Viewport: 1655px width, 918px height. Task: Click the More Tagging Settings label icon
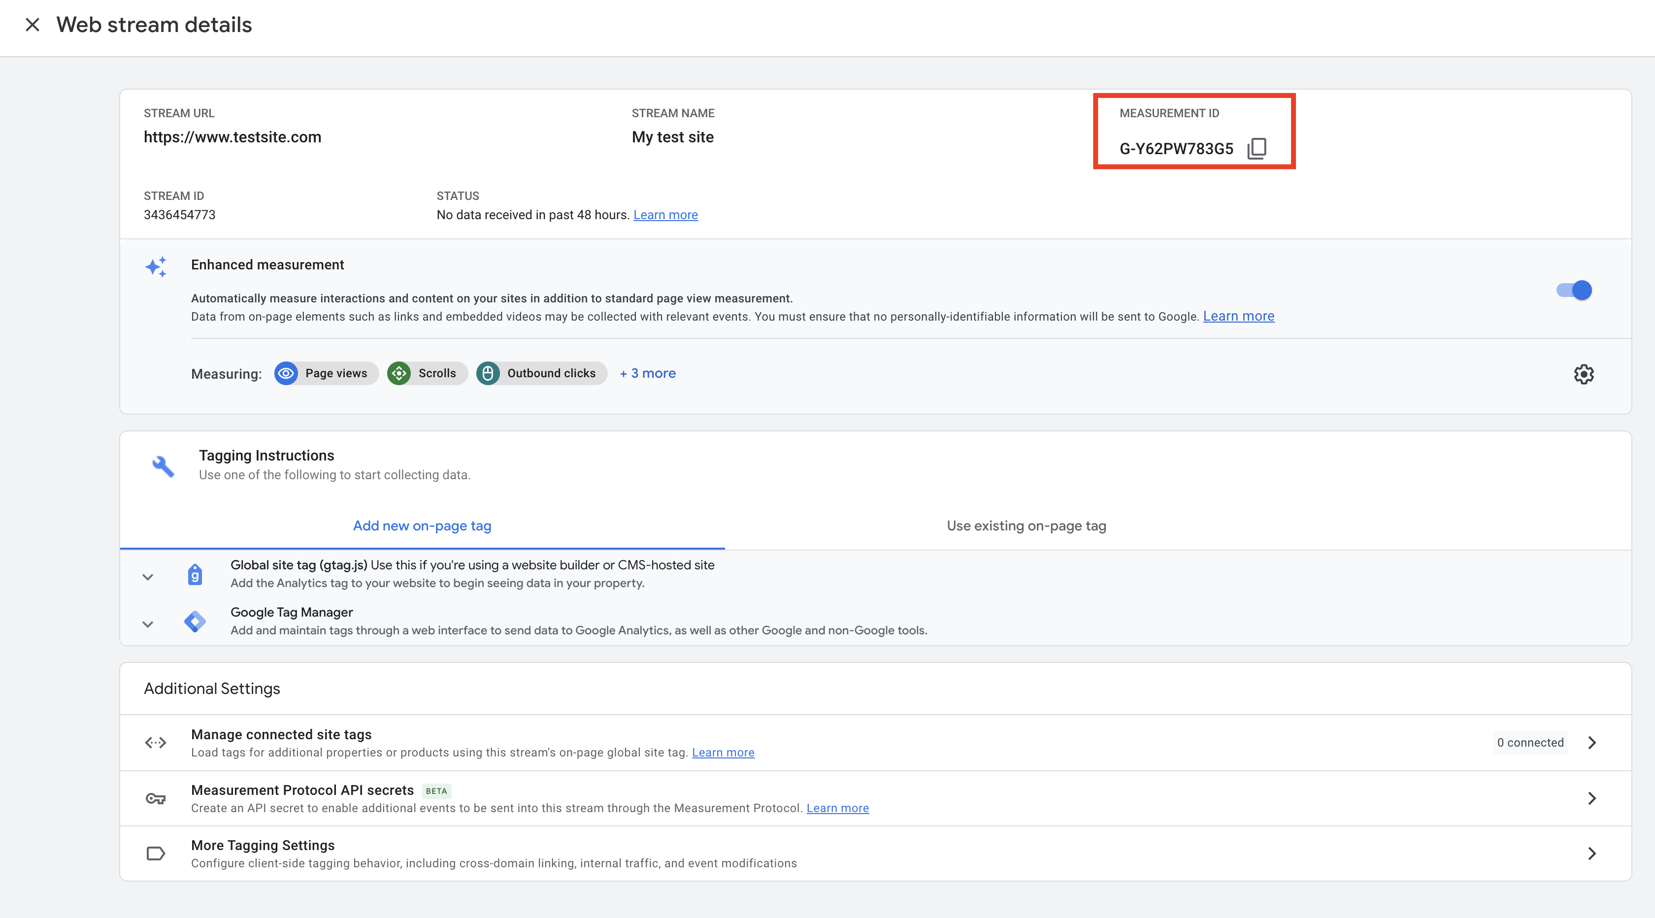tap(156, 854)
